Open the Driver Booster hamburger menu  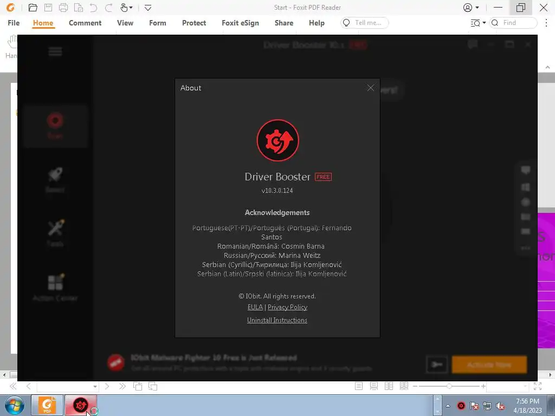[55, 51]
